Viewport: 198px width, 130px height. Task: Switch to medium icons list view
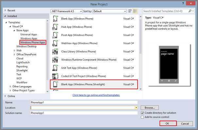[135, 11]
